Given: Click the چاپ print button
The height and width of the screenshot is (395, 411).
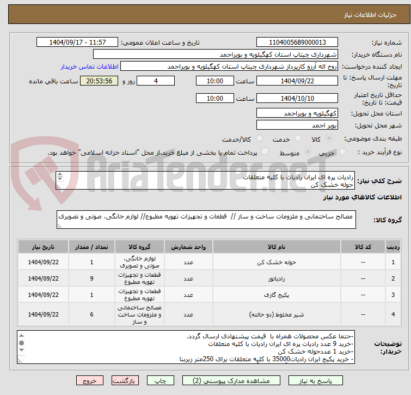Looking at the screenshot, I should [x=161, y=381].
